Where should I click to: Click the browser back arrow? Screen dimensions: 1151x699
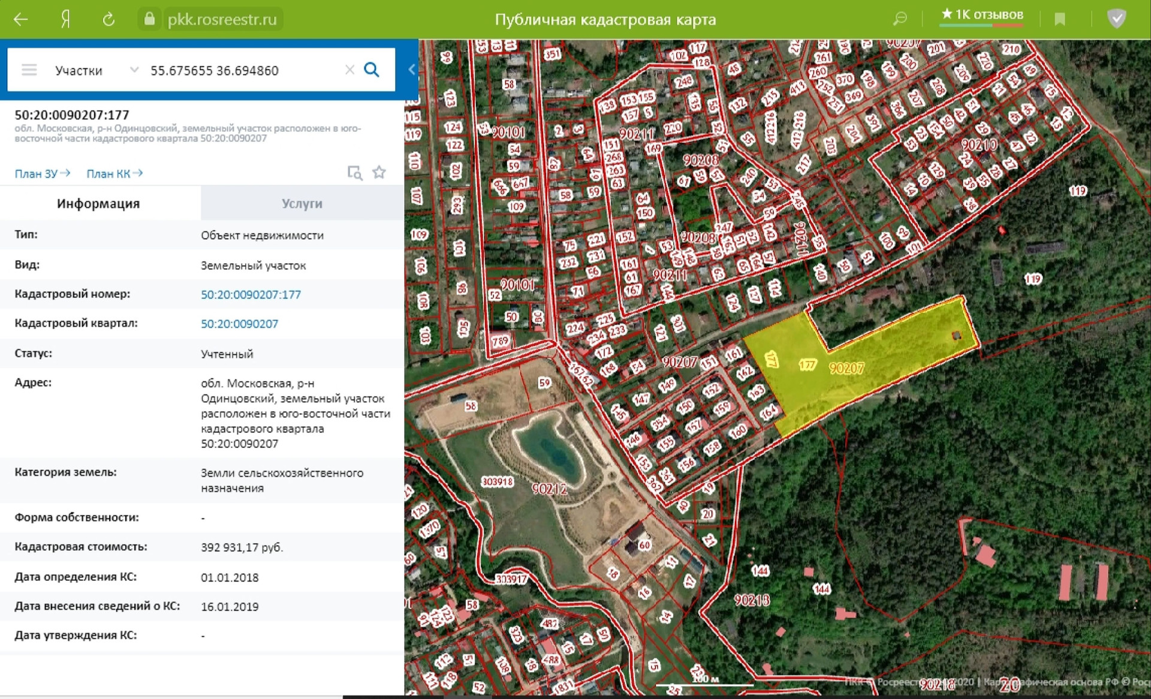20,19
